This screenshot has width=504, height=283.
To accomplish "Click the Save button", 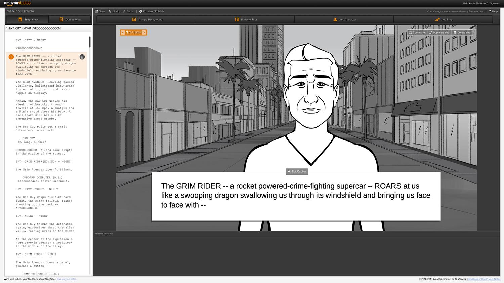I will pyautogui.click(x=100, y=11).
